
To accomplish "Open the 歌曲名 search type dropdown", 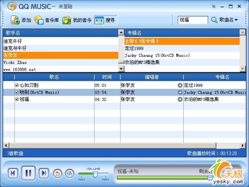I will tap(229, 20).
